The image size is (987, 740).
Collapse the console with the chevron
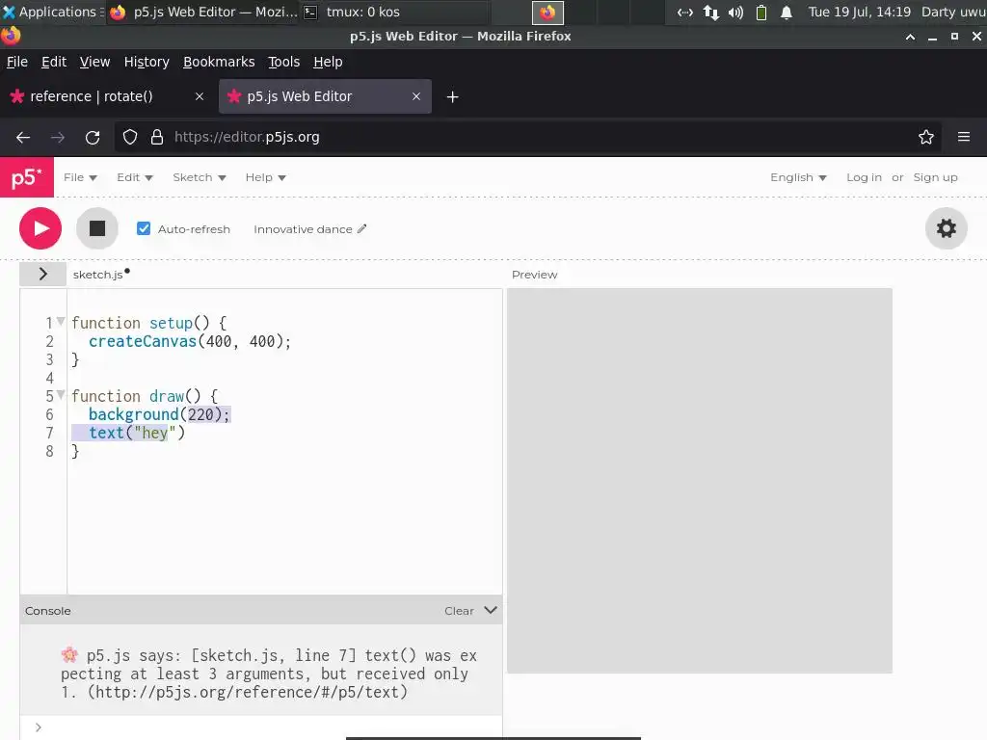pyautogui.click(x=491, y=610)
